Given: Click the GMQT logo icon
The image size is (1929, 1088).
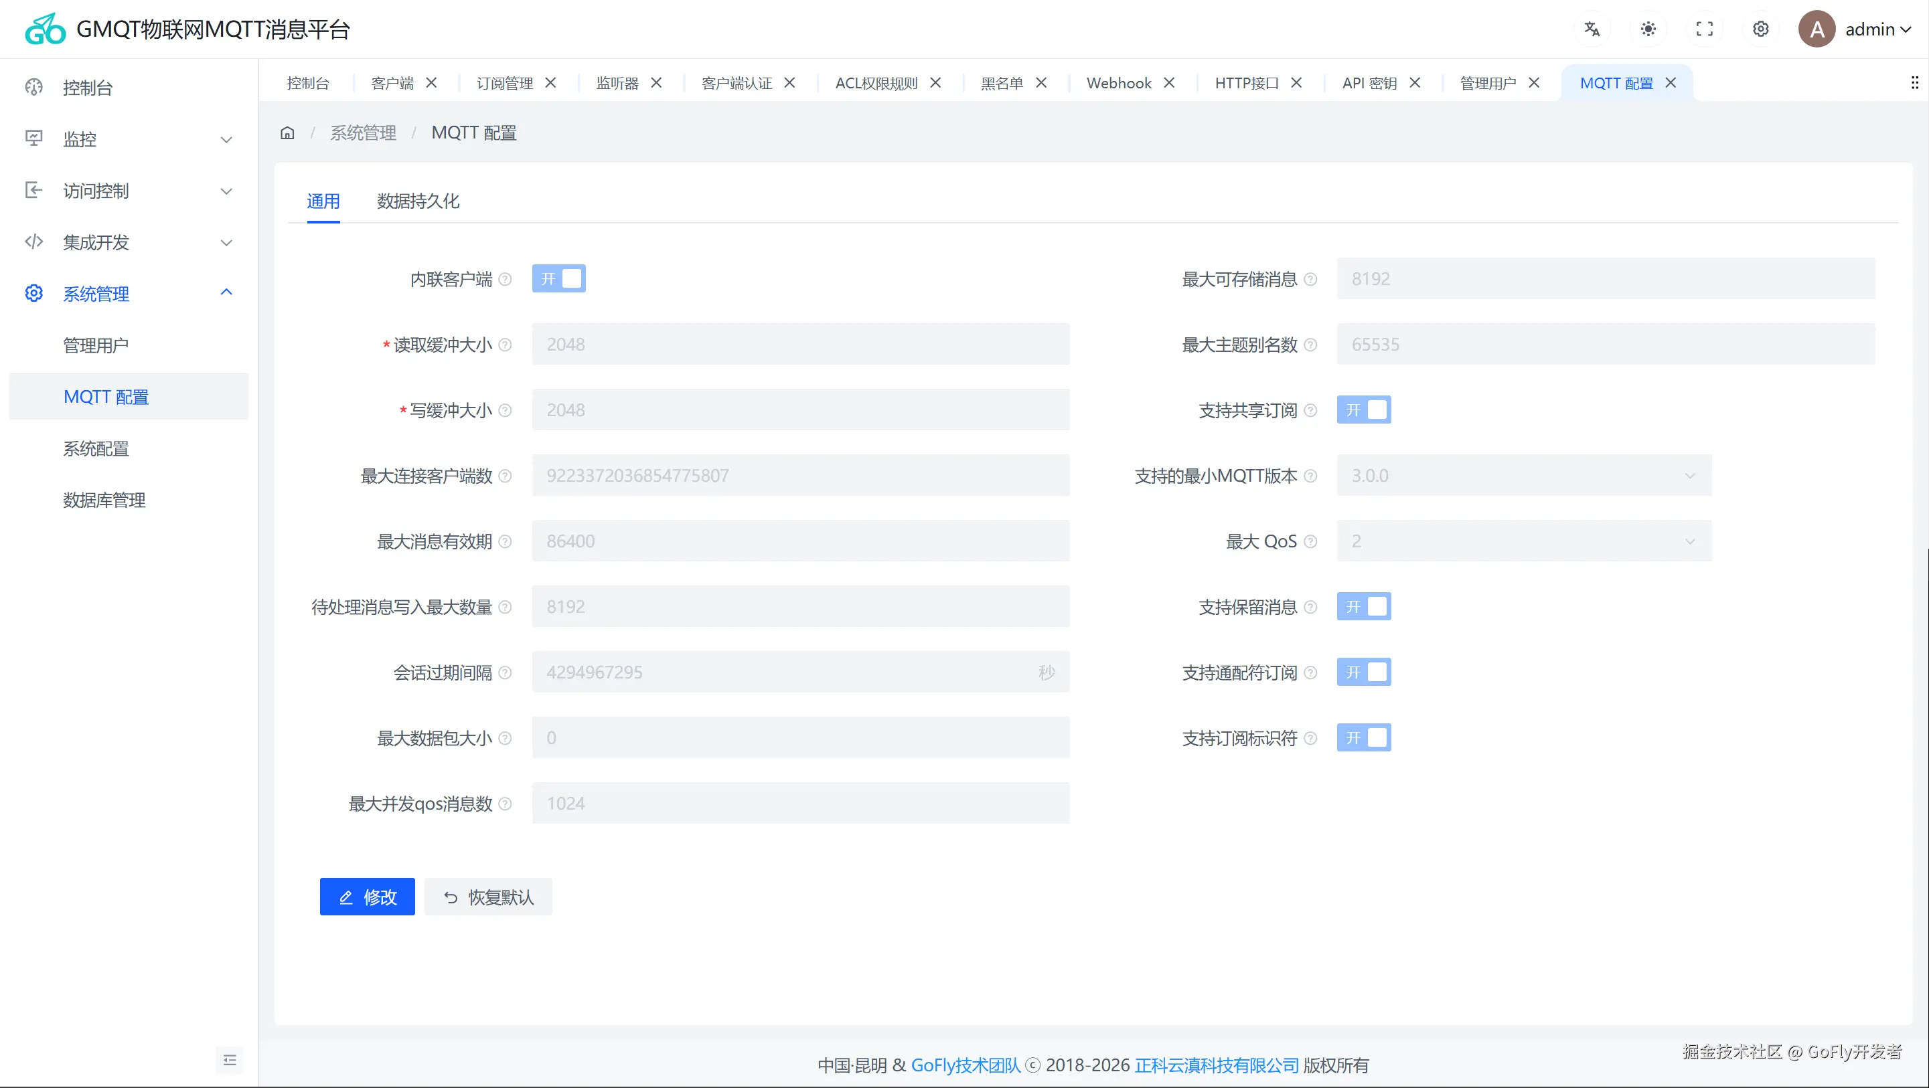Looking at the screenshot, I should pyautogui.click(x=46, y=29).
